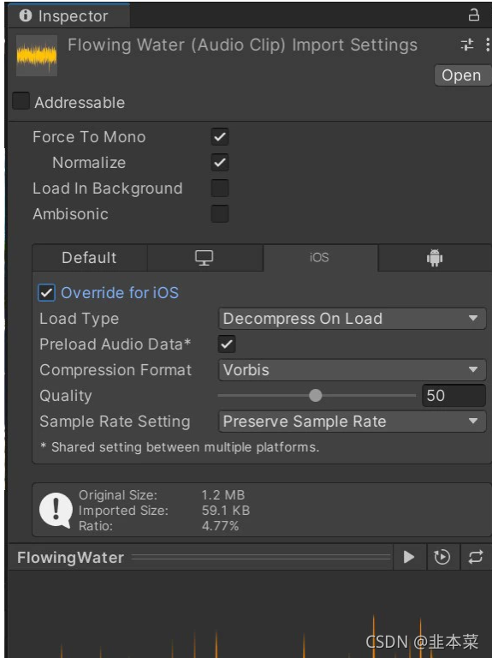Enable the Ambisonic checkbox
The image size is (492, 658).
click(220, 213)
